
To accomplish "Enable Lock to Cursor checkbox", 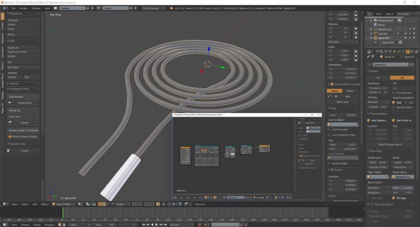I will click(329, 129).
